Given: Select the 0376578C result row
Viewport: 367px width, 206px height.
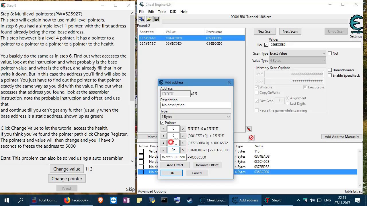Looking at the screenshot, I should pyautogui.click(x=192, y=43).
